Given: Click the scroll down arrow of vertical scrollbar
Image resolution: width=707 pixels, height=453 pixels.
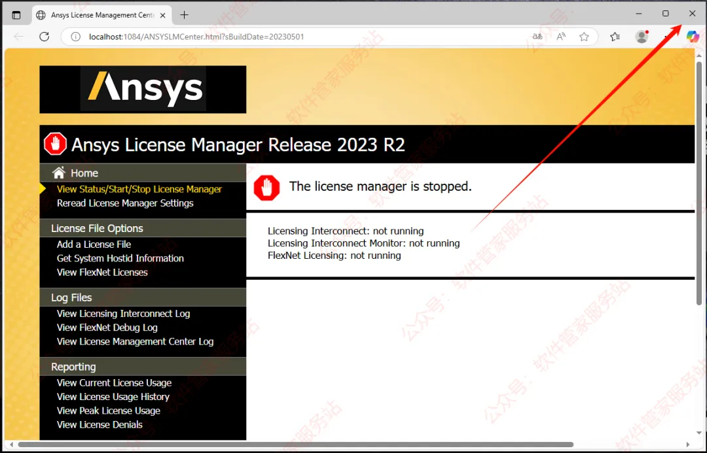Looking at the screenshot, I should pos(699,433).
